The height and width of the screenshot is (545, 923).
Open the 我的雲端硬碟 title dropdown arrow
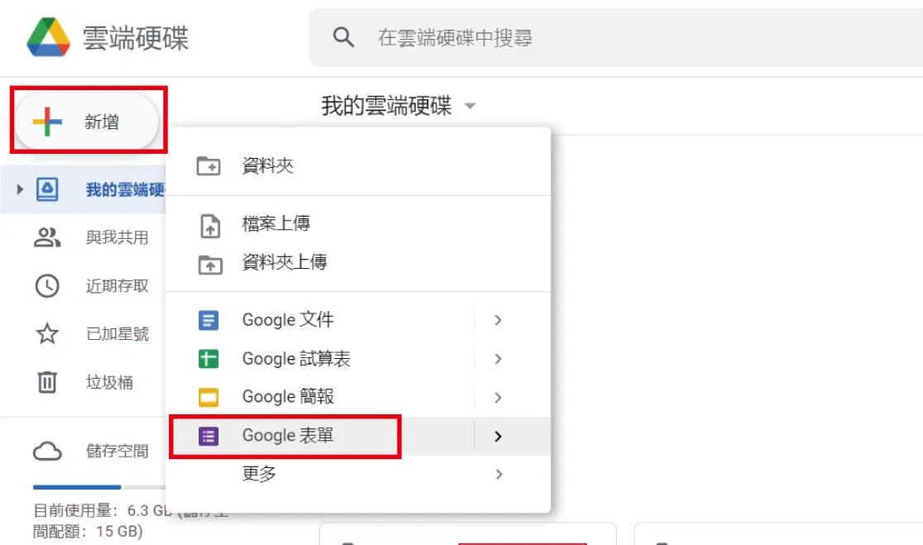(x=469, y=107)
